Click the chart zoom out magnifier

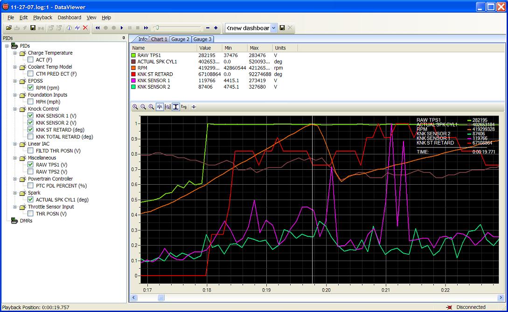pyautogui.click(x=143, y=107)
